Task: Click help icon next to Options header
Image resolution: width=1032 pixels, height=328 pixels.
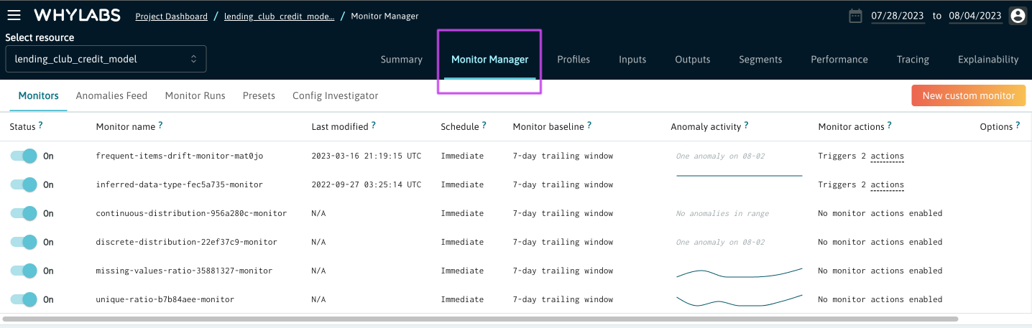Action: click(1018, 125)
